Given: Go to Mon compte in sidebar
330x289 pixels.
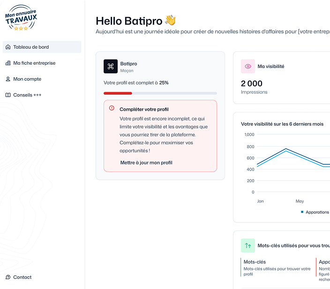Looking at the screenshot, I should click(27, 79).
